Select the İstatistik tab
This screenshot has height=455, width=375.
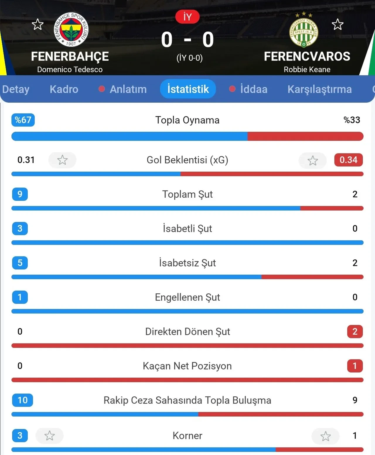tap(188, 89)
